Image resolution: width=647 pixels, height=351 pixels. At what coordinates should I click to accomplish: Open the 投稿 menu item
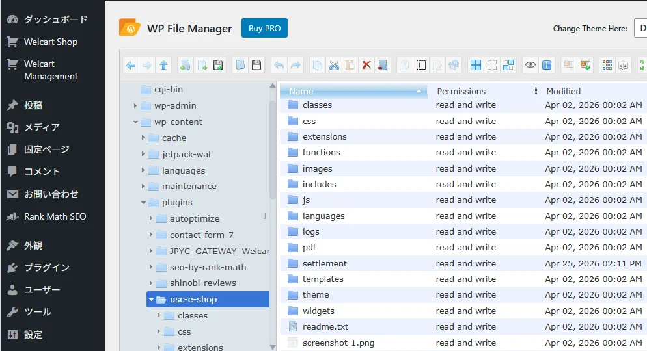[x=53, y=105]
